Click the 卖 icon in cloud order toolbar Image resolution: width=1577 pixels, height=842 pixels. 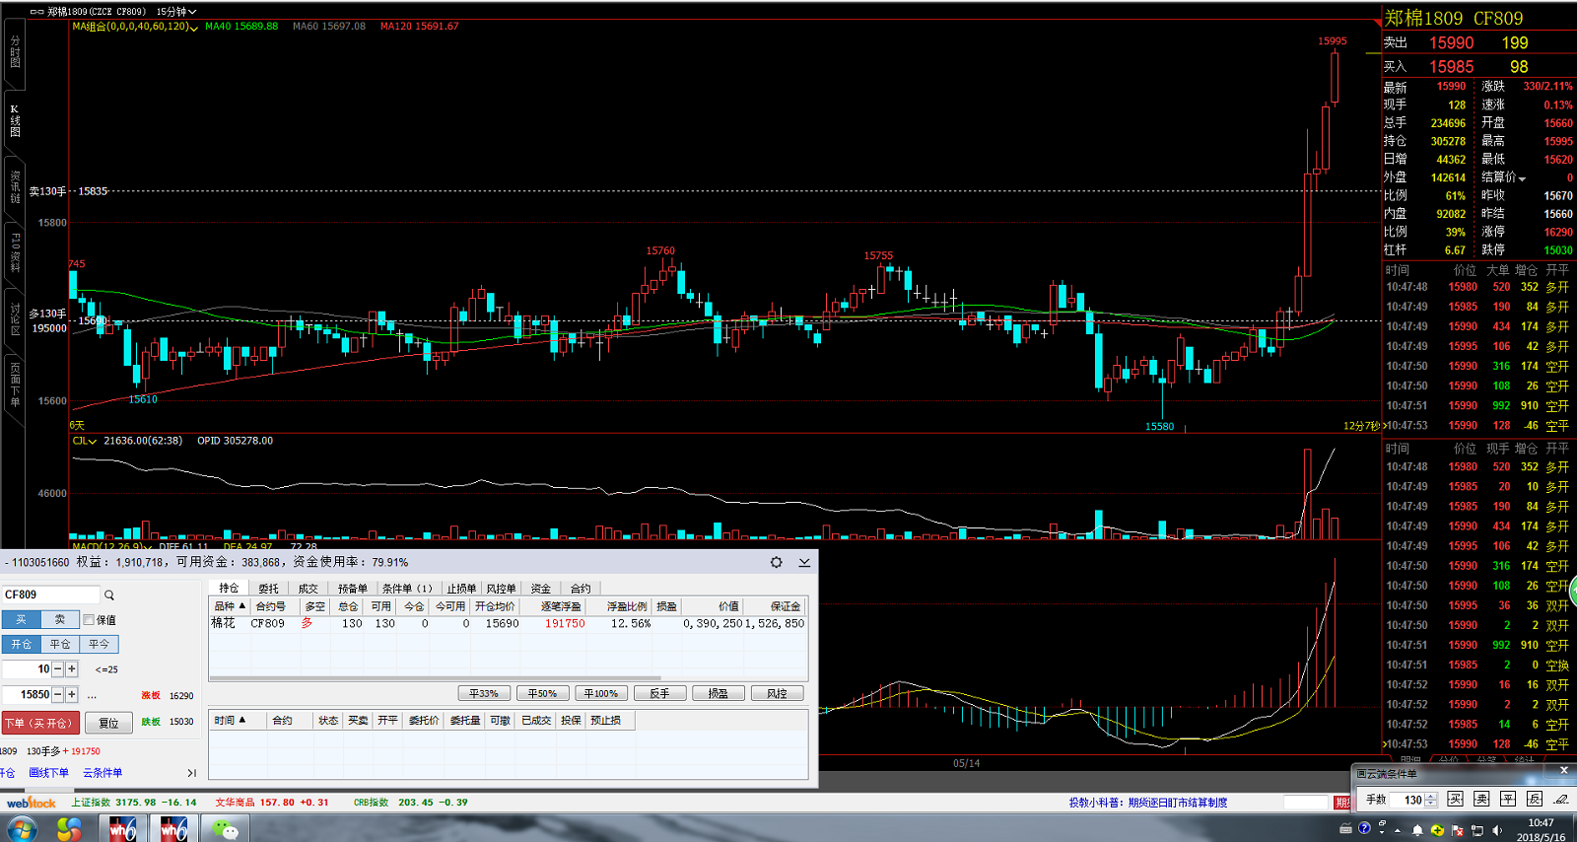click(1481, 799)
